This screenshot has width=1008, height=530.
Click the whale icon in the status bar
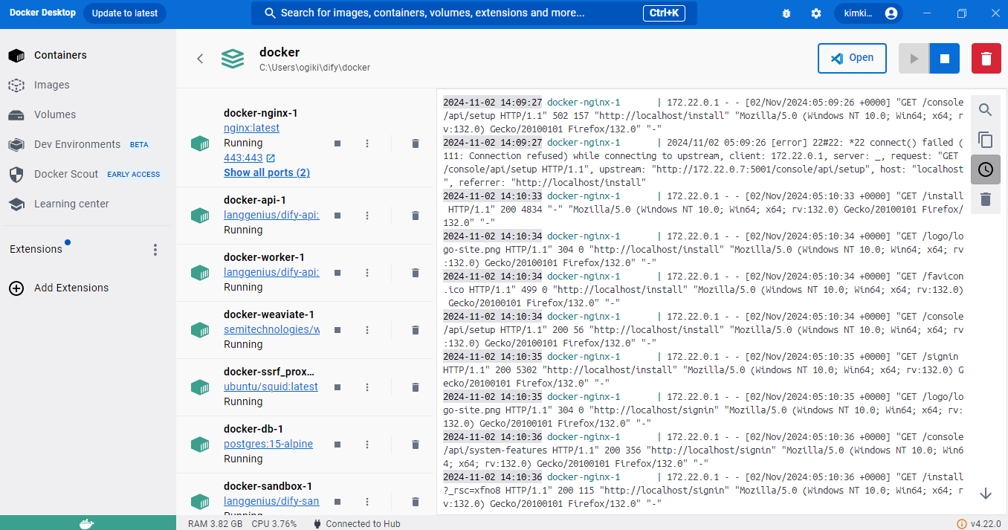[x=85, y=523]
